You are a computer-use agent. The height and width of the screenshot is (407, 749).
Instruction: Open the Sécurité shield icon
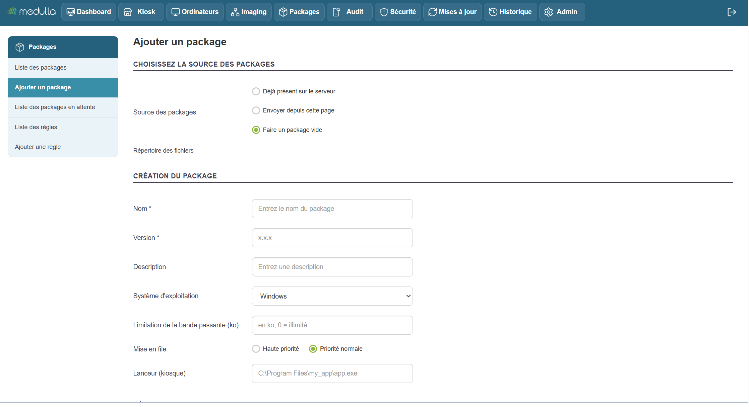click(384, 12)
